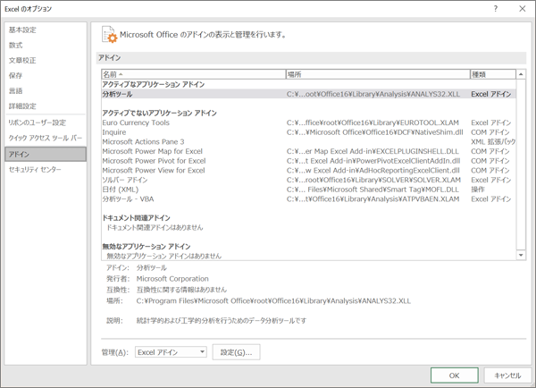The width and height of the screenshot is (536, 388).
Task: Select the 日付 (XML) add-in row
Action: [309, 190]
